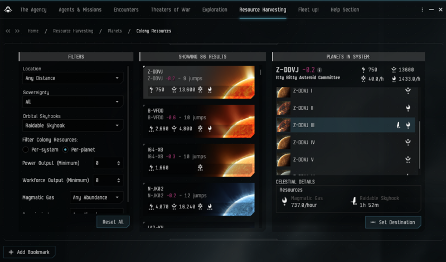Click the power icon on the Z-DDVJ result card
Viewport: 446px width, 262px height.
[151, 90]
